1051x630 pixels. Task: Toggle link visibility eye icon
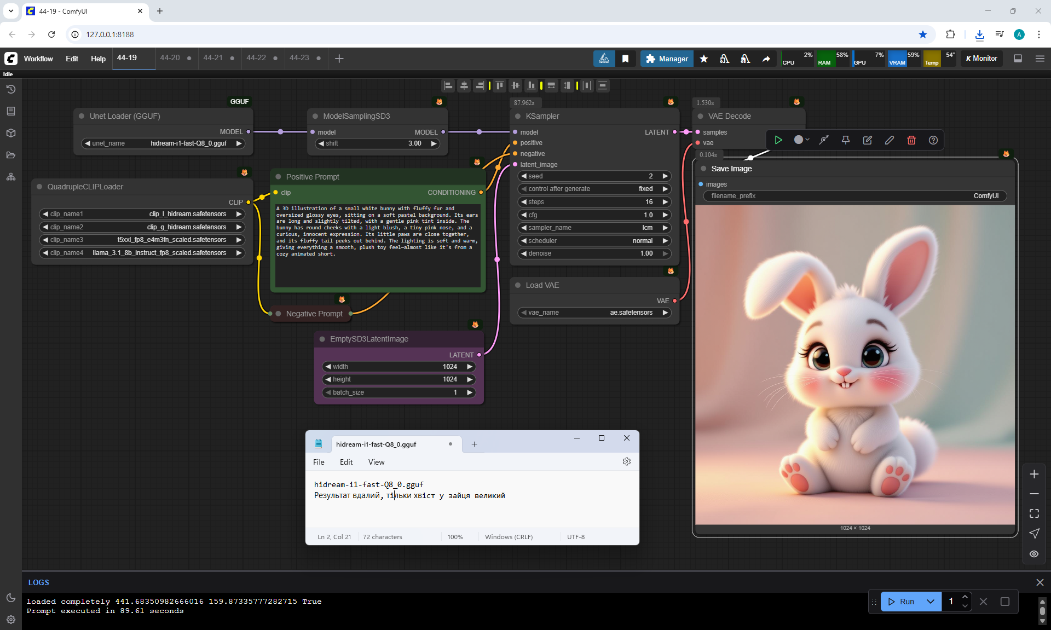(x=1034, y=554)
